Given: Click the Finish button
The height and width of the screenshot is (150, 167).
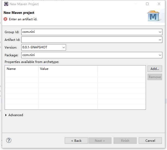Looking at the screenshot, I should [x=125, y=141].
